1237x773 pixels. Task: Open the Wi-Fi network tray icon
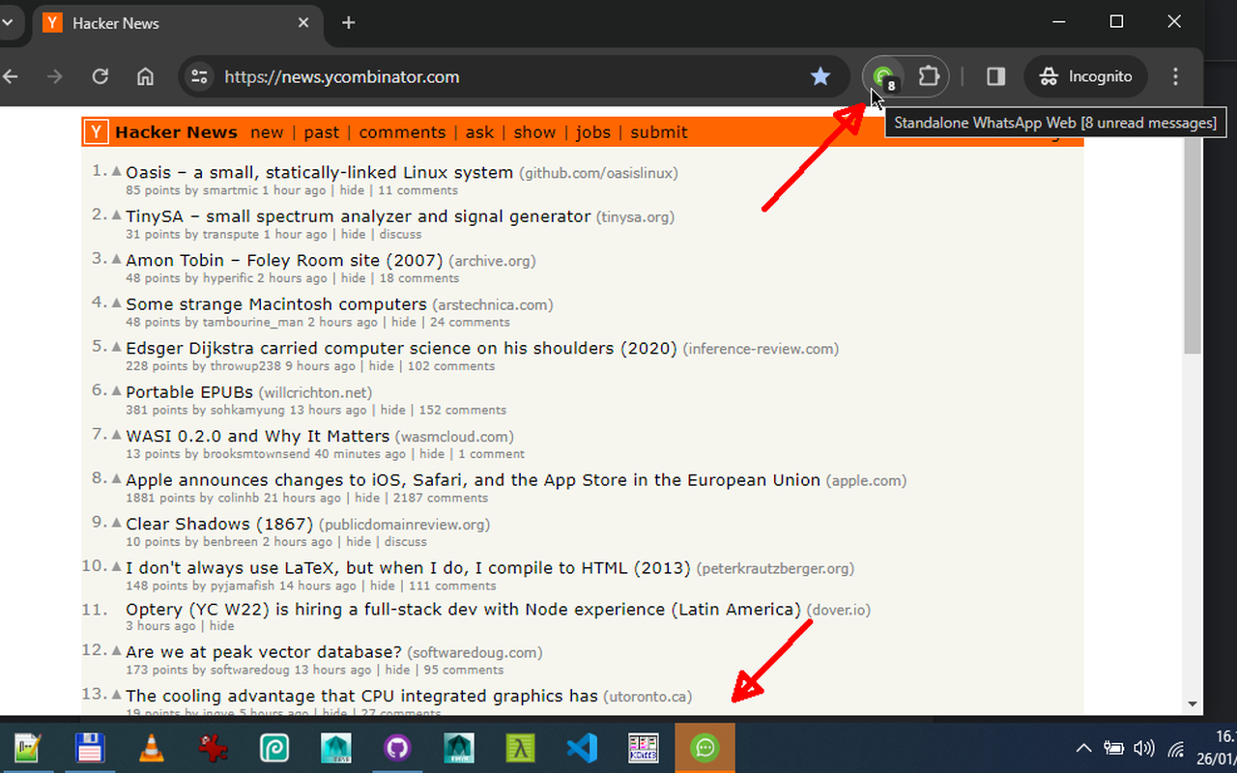click(x=1176, y=748)
